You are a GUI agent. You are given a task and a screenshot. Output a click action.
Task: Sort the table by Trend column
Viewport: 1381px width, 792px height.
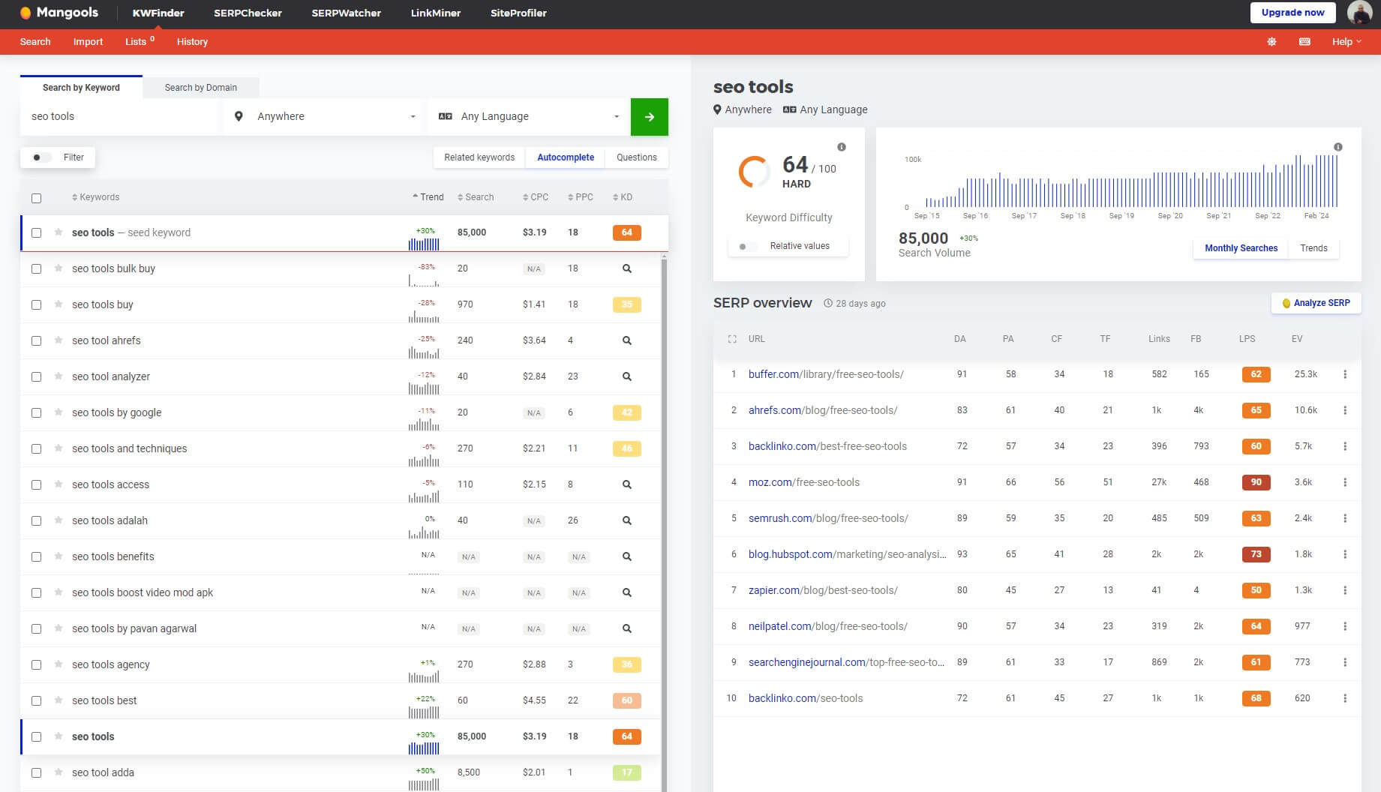428,197
